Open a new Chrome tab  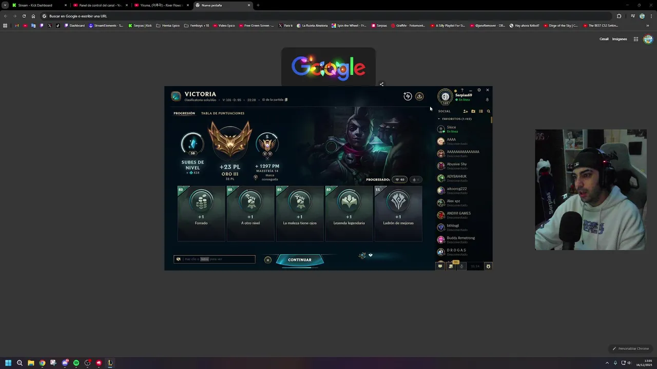pos(258,5)
